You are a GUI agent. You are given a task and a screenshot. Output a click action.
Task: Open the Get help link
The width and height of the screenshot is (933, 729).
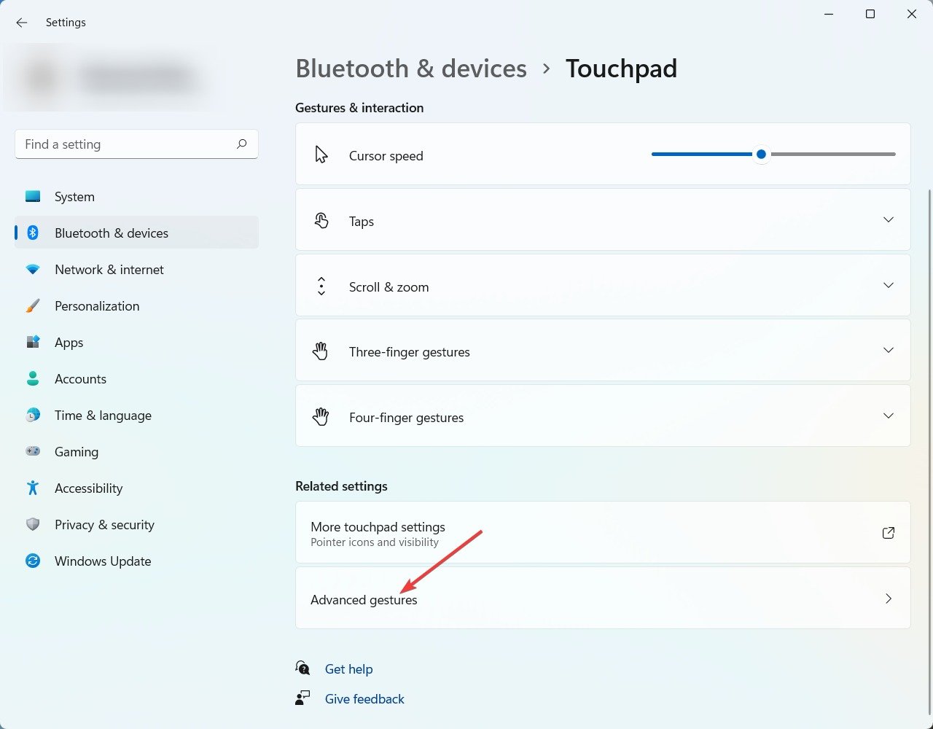coord(348,669)
